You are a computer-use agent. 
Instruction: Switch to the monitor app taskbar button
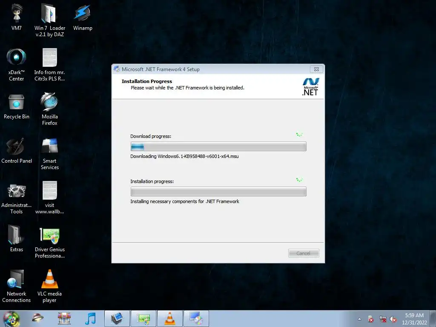tap(117, 318)
